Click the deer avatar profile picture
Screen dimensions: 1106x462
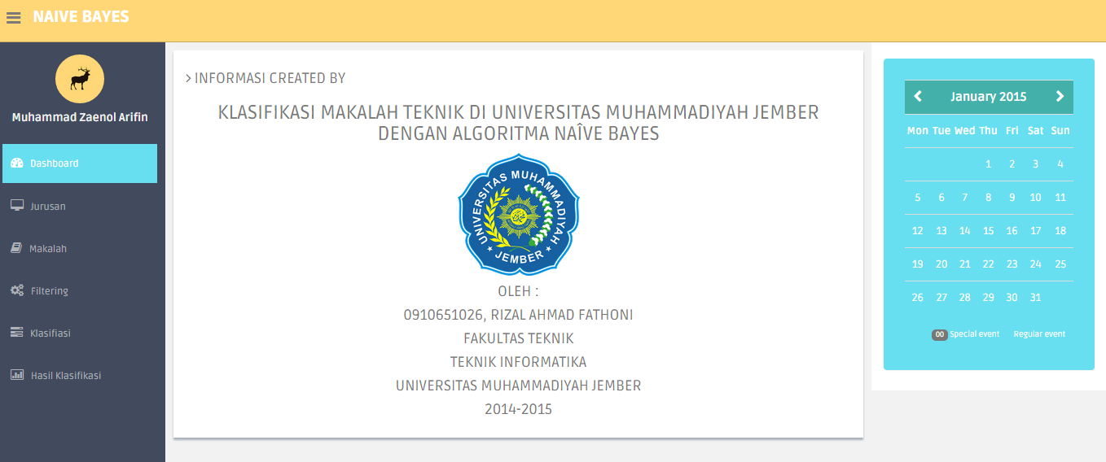[x=80, y=79]
